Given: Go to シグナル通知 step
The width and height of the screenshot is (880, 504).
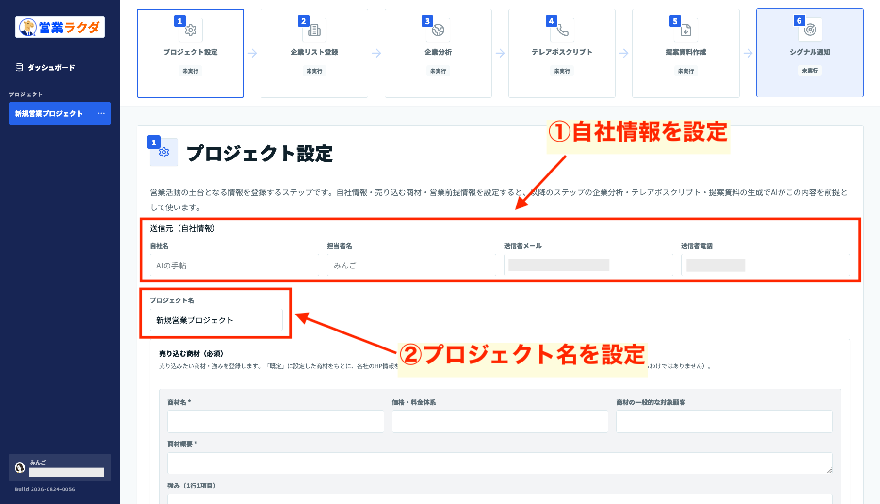Looking at the screenshot, I should [810, 53].
